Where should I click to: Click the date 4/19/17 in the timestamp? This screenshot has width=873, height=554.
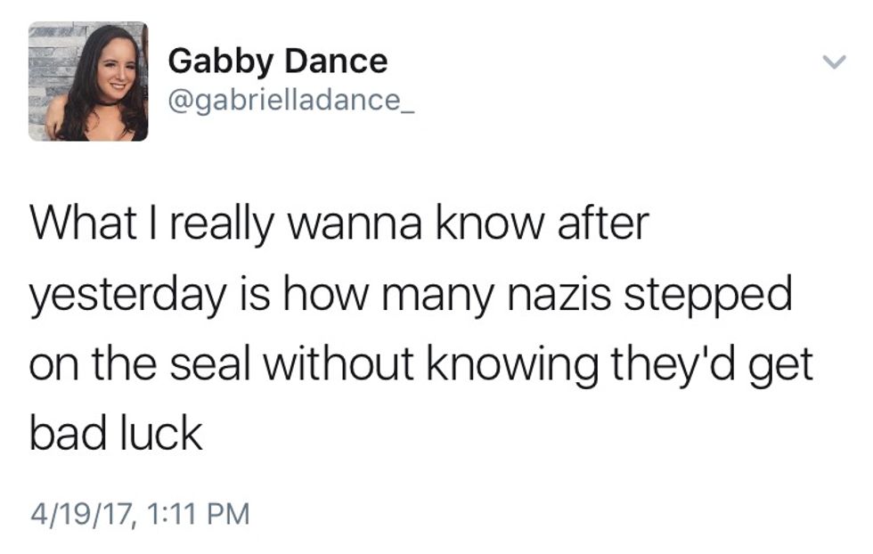[78, 514]
